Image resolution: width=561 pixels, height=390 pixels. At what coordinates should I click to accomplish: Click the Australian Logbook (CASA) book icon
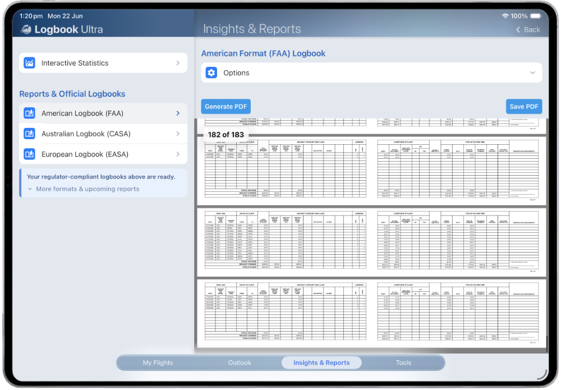click(x=29, y=134)
